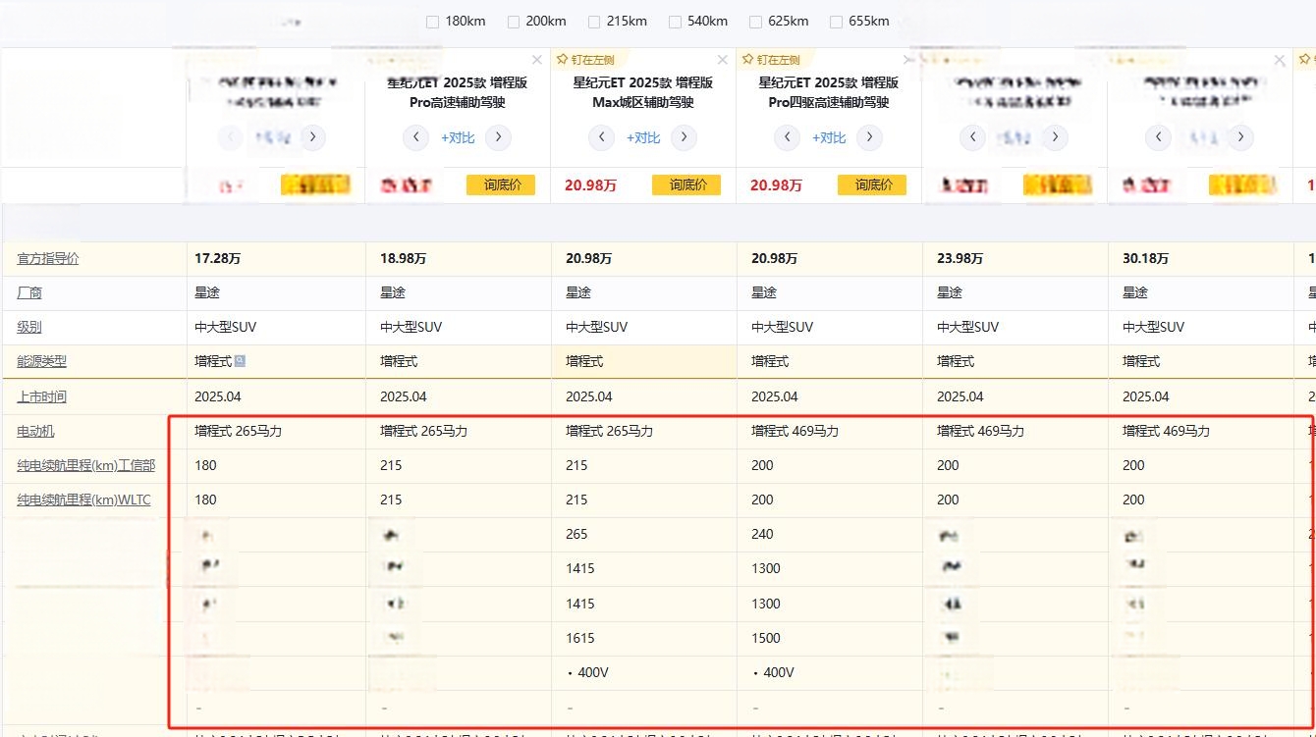Close the 30.18万 model column with its X
The image size is (1316, 737).
point(1280,60)
